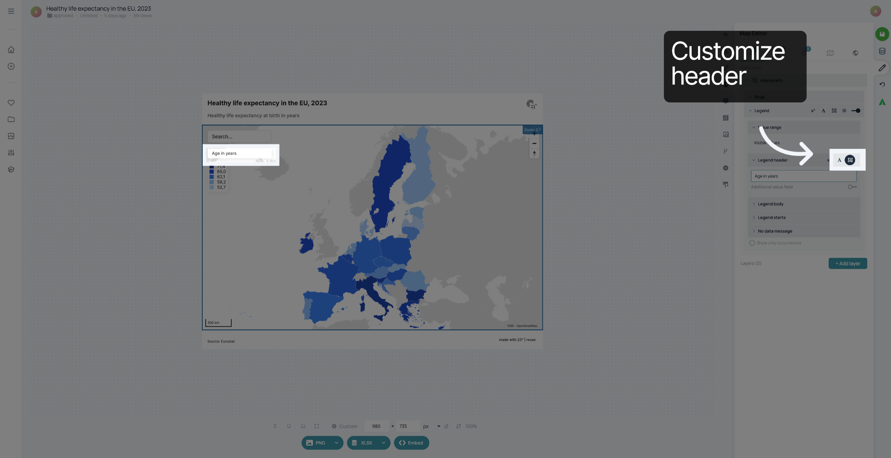Open the database data icon
The image size is (891, 458).
pyautogui.click(x=882, y=51)
